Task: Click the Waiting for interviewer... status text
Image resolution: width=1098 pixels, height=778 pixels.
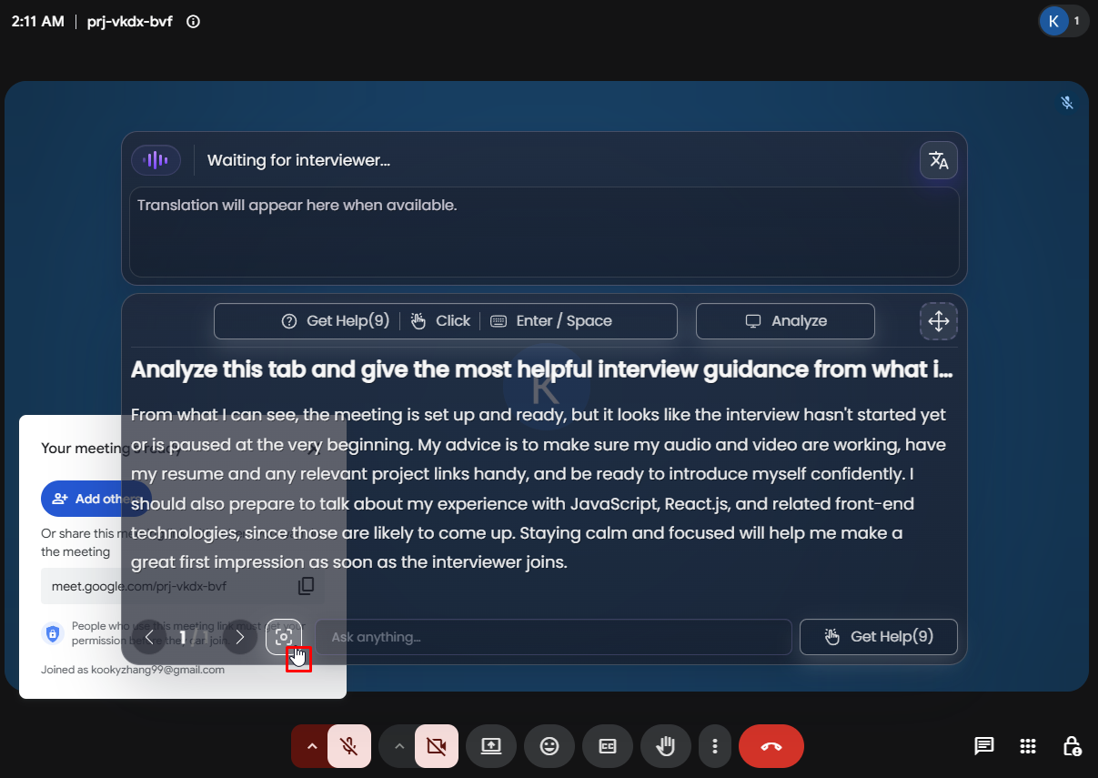Action: (298, 160)
